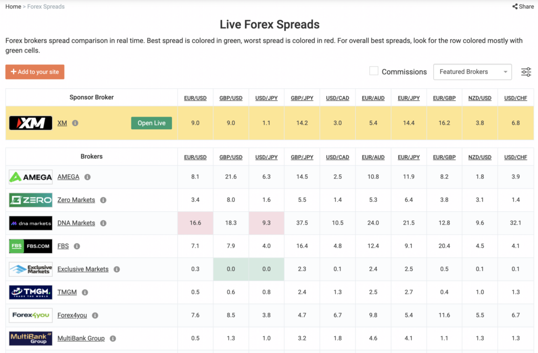538x353 pixels.
Task: Open the Featured Brokers dropdown
Action: tap(472, 72)
